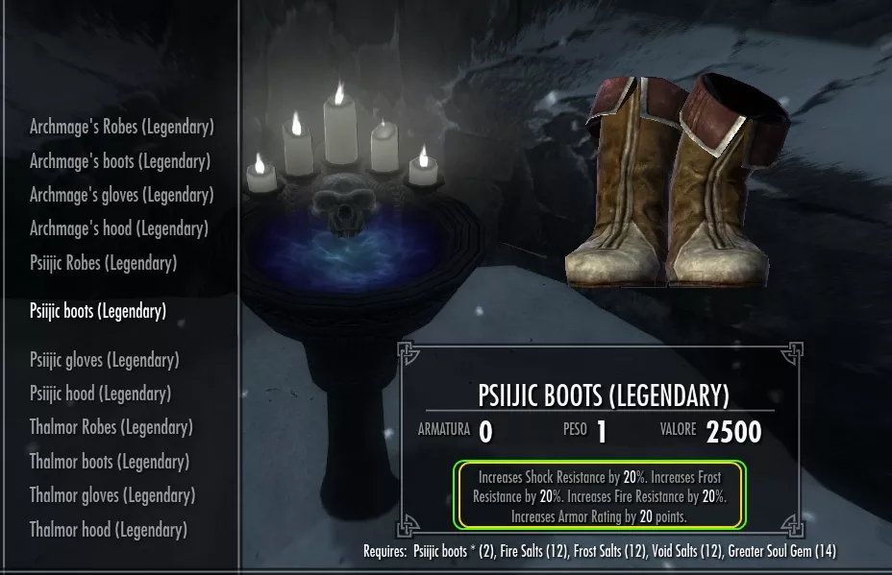Click the Psiijic Boots item card title
The width and height of the screenshot is (892, 575).
pyautogui.click(x=603, y=395)
